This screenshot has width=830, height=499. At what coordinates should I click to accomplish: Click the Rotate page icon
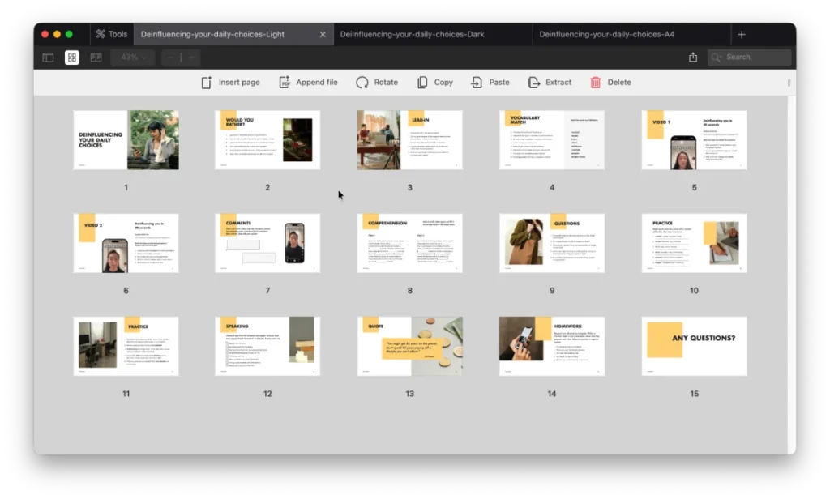point(362,82)
